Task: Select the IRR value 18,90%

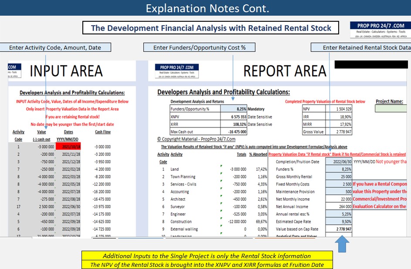Action: click(339, 117)
